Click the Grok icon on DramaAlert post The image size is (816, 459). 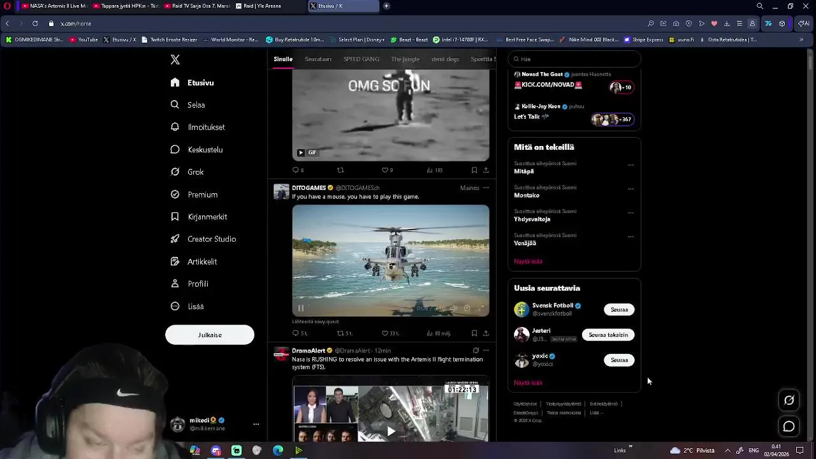coord(476,351)
